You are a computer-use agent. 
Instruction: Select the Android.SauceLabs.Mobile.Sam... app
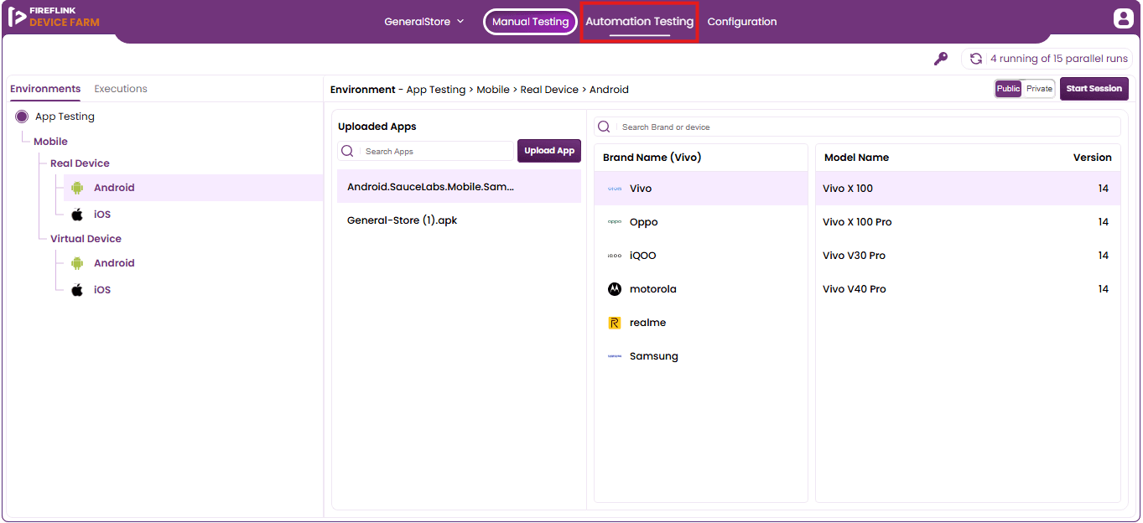(459, 186)
